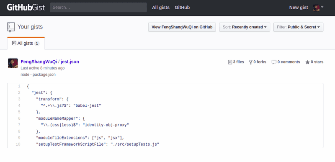Image resolution: width=335 pixels, height=162 pixels.
Task: Open the user avatar menu in header
Action: [x=318, y=8]
